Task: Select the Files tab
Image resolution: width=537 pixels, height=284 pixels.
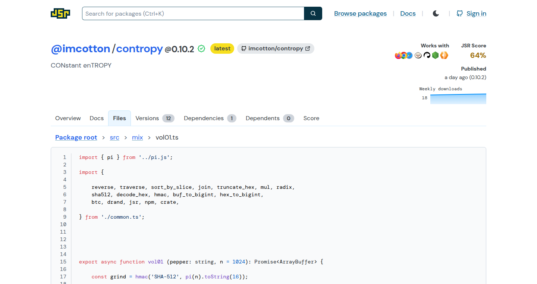Action: click(119, 118)
